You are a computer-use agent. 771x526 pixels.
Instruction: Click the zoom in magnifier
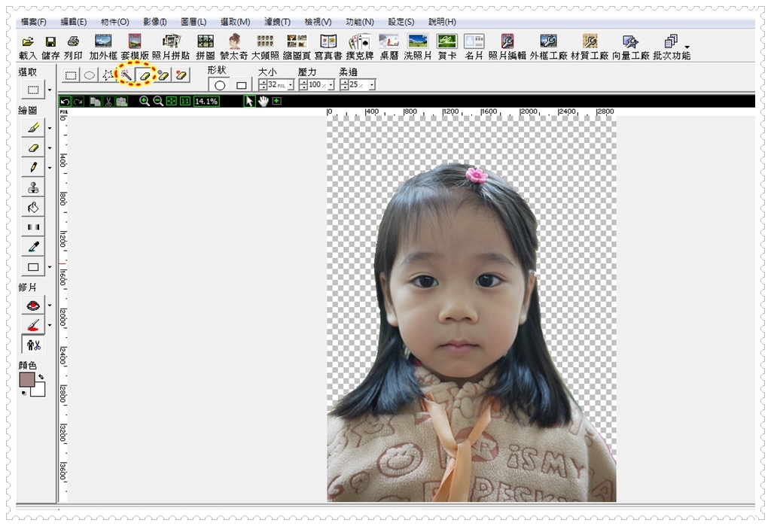pyautogui.click(x=144, y=102)
